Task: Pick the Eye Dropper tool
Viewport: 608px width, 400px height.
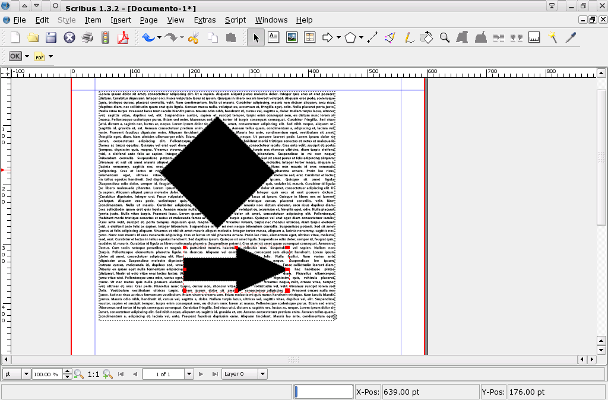Action: point(571,37)
